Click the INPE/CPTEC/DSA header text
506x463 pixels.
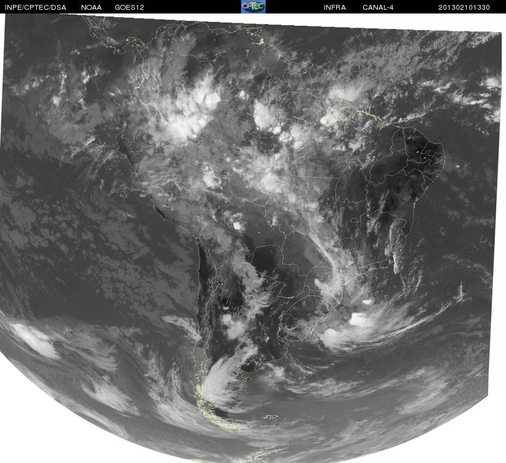pyautogui.click(x=35, y=7)
